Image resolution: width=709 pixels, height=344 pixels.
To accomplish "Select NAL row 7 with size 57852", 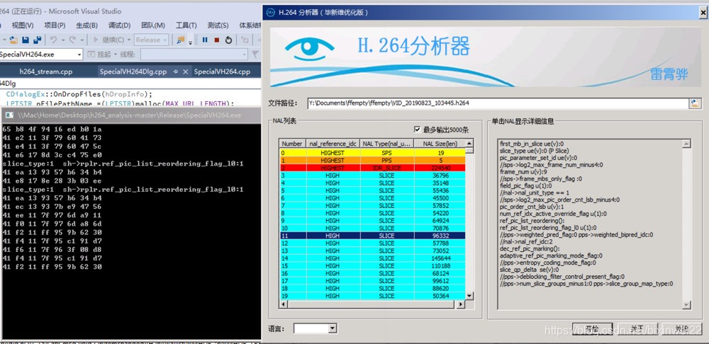I will 373,205.
